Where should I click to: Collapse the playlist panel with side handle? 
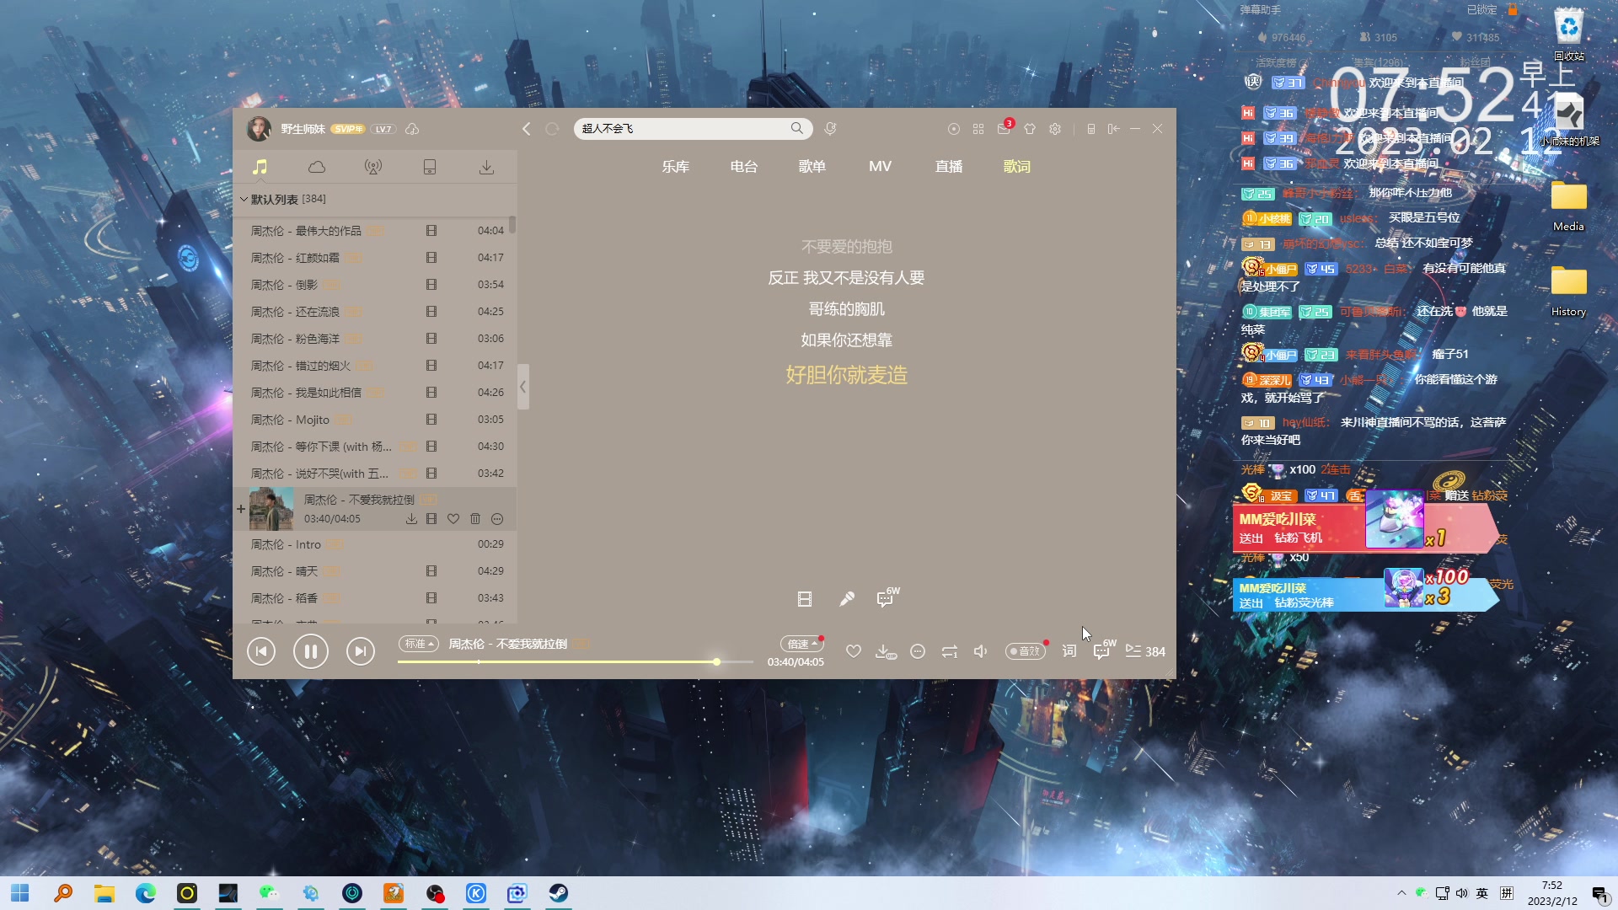point(523,387)
